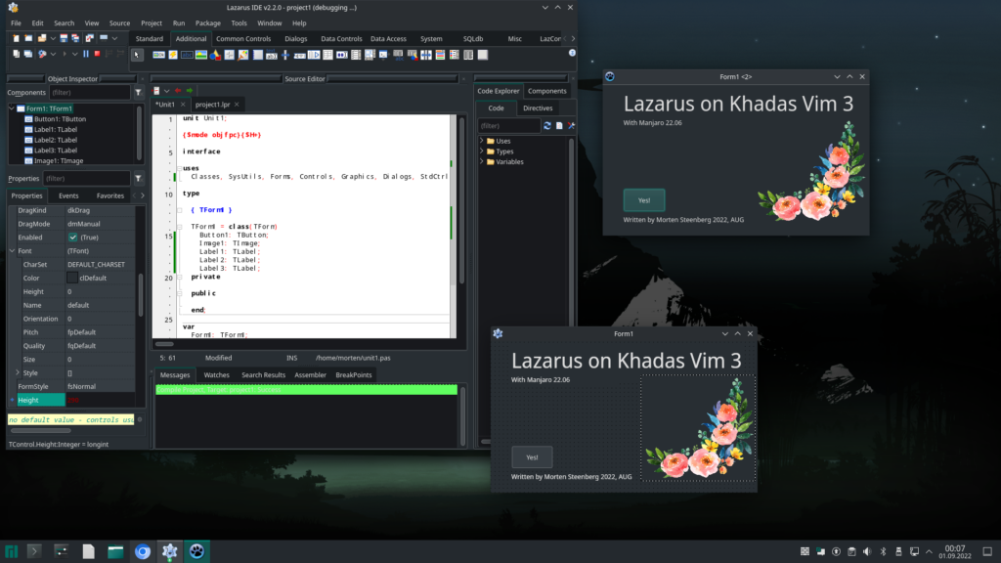The height and width of the screenshot is (563, 1001).
Task: Refresh the Code Explorer
Action: 547,126
